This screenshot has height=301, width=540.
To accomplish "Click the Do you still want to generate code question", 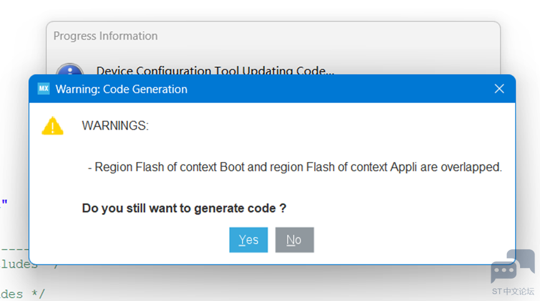I will tap(184, 208).
